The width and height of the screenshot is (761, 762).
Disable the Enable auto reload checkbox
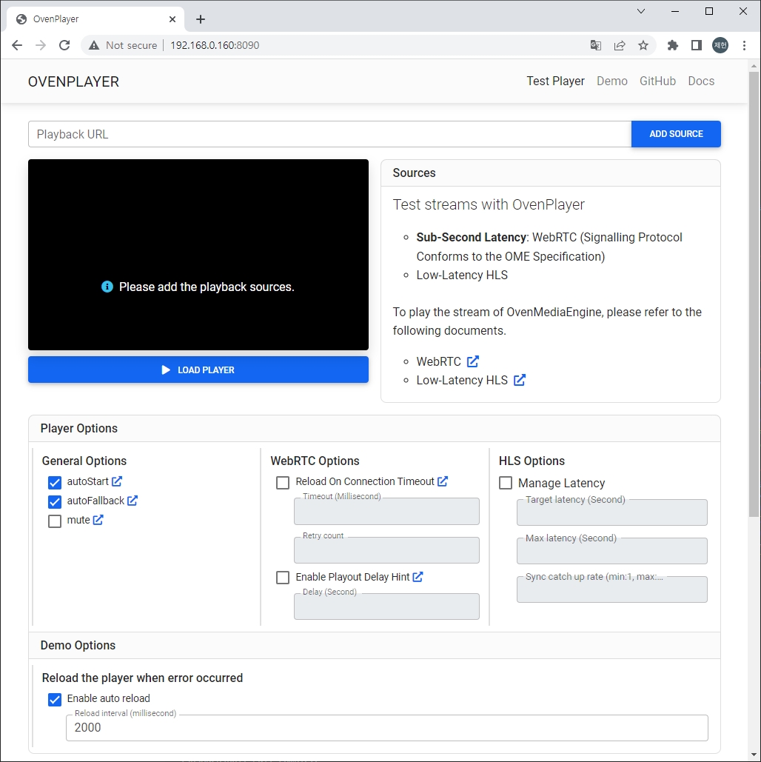55,699
